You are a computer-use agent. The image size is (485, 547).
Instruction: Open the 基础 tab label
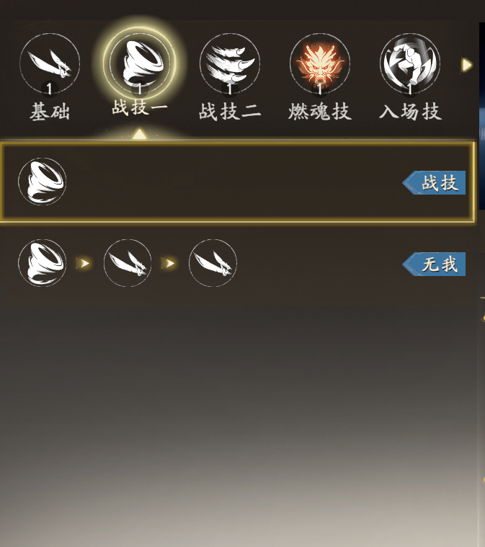(50, 112)
